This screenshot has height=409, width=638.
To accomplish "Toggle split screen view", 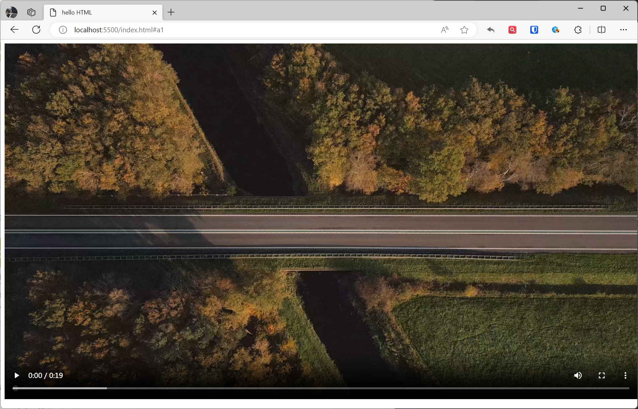I will [601, 30].
